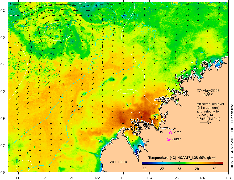This screenshot has width=234, height=180.
Task: Click the longitude axis label 121
Action: [x=71, y=178]
